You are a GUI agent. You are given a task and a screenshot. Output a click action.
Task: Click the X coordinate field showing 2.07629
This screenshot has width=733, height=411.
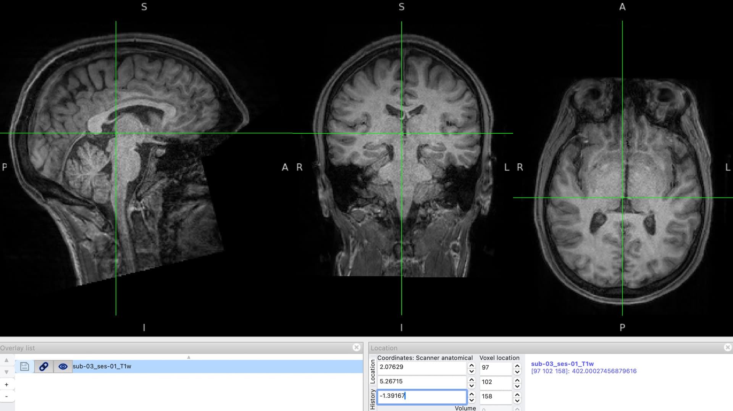tap(421, 367)
